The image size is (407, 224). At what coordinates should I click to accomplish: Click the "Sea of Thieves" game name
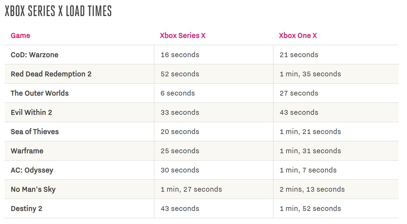tap(35, 132)
